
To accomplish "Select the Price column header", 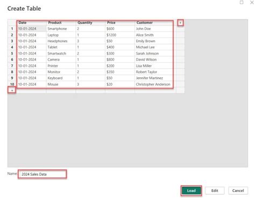I will pos(120,23).
